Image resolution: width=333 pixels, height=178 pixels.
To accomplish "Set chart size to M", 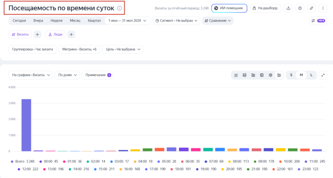I will [301, 75].
